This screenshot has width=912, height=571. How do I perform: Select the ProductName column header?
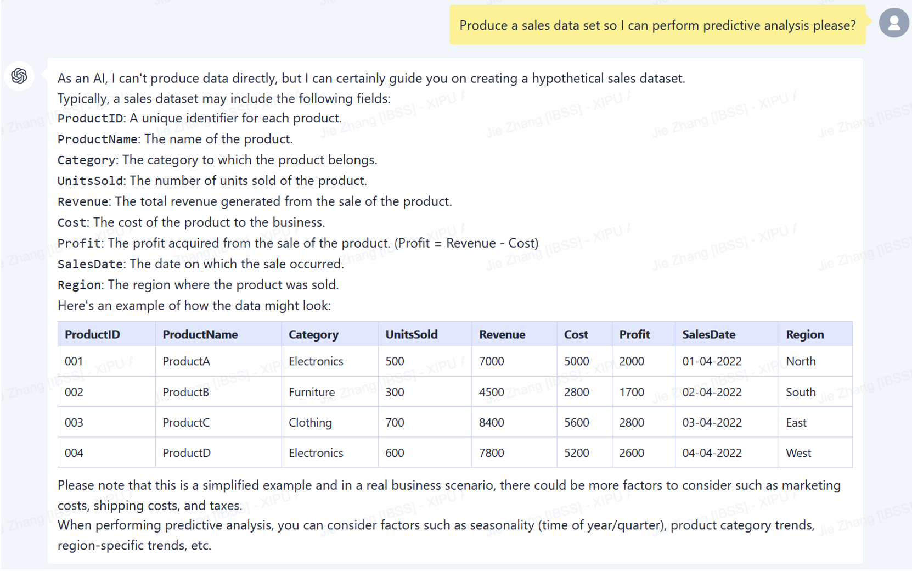(200, 334)
